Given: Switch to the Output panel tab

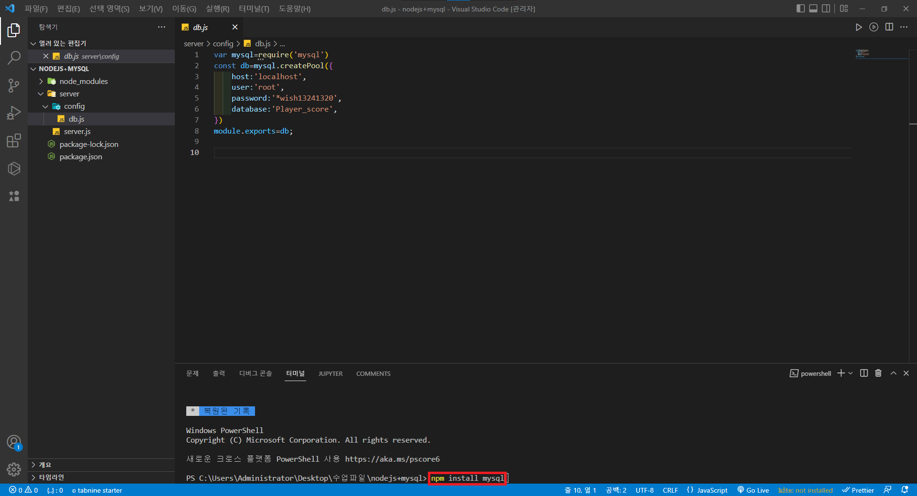Looking at the screenshot, I should pos(219,373).
